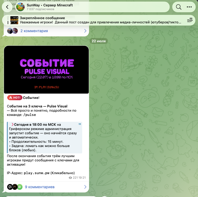
Task: Copy the /pulse command text
Action: tap(30, 115)
